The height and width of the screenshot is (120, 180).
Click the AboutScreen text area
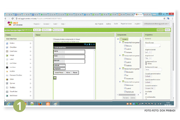153,45
